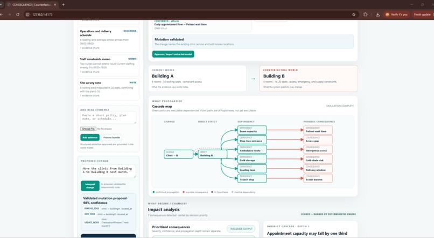The width and height of the screenshot is (434, 238).
Task: Click the UPDATE_NODE mutation tag
Action: point(92,222)
